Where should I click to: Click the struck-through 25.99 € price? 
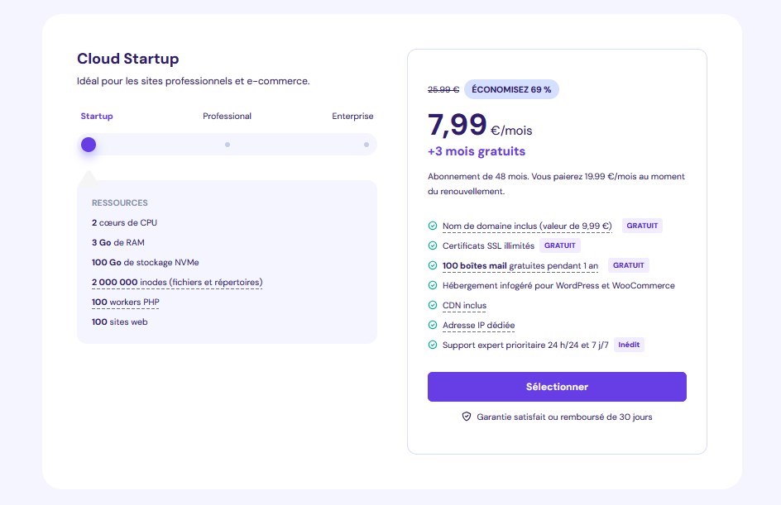(x=443, y=89)
